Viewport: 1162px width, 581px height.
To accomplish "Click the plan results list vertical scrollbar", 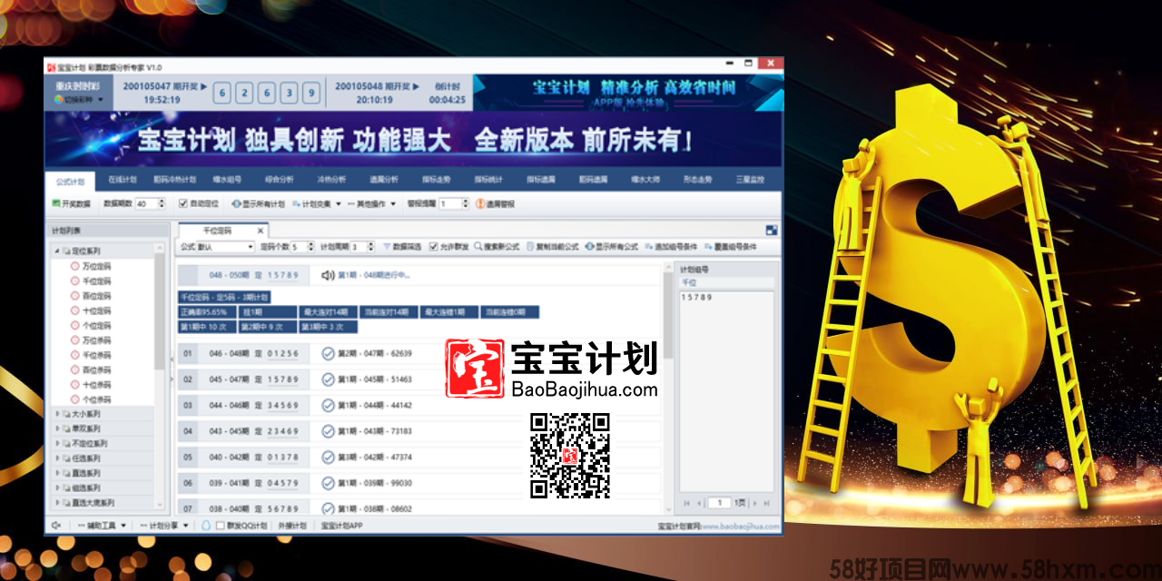I will tap(669, 389).
